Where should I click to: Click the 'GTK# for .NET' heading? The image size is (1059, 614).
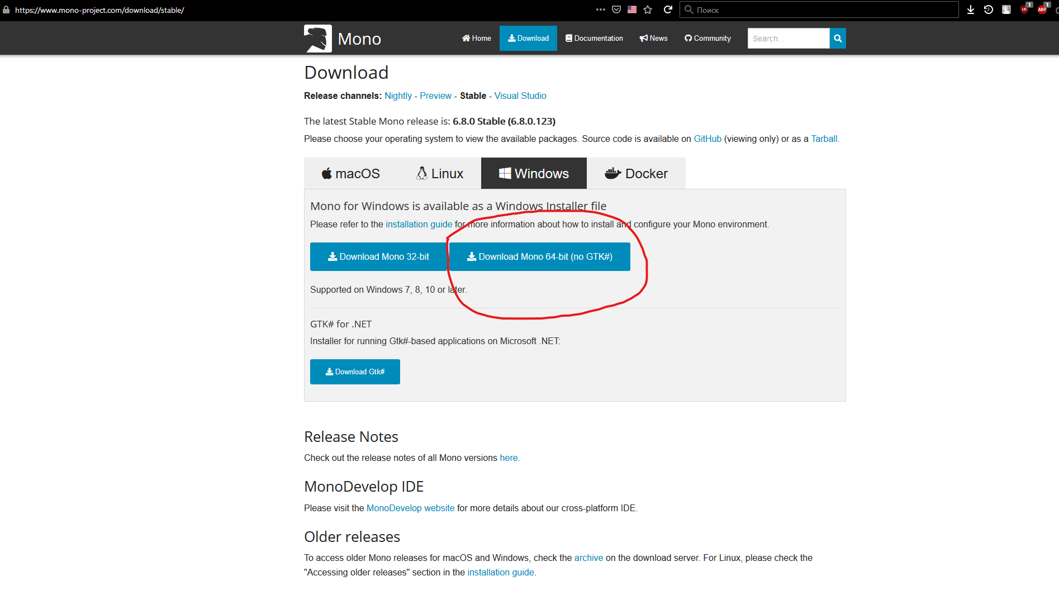click(x=341, y=324)
